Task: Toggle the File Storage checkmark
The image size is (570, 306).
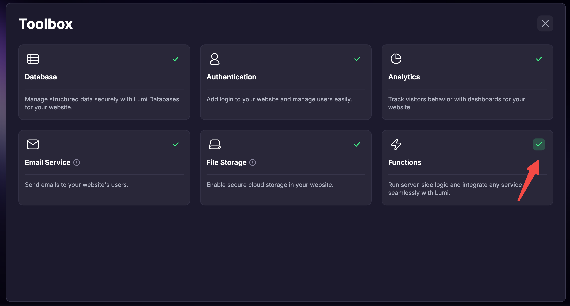Action: tap(357, 144)
